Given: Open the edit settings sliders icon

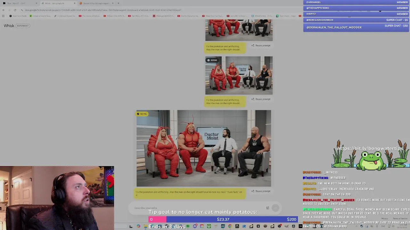Looking at the screenshot, I should (x=267, y=208).
